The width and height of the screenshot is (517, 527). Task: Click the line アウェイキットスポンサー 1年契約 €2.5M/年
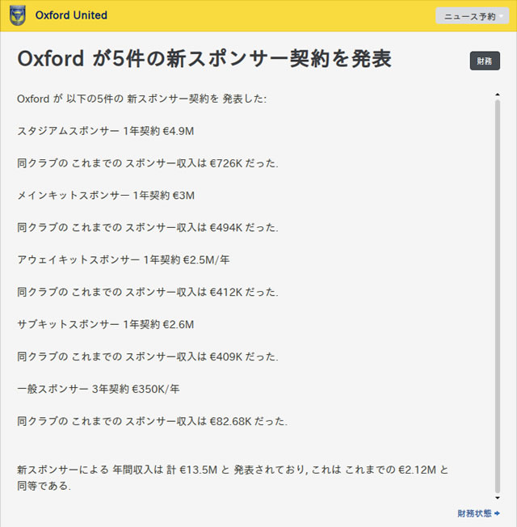point(124,259)
